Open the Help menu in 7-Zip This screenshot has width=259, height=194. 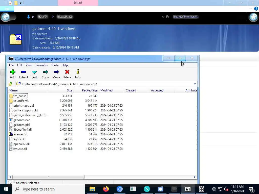click(x=64, y=65)
